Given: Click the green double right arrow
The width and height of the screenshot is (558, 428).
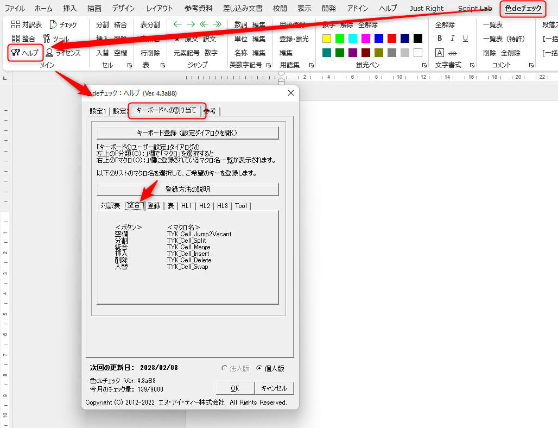Looking at the screenshot, I should [217, 24].
